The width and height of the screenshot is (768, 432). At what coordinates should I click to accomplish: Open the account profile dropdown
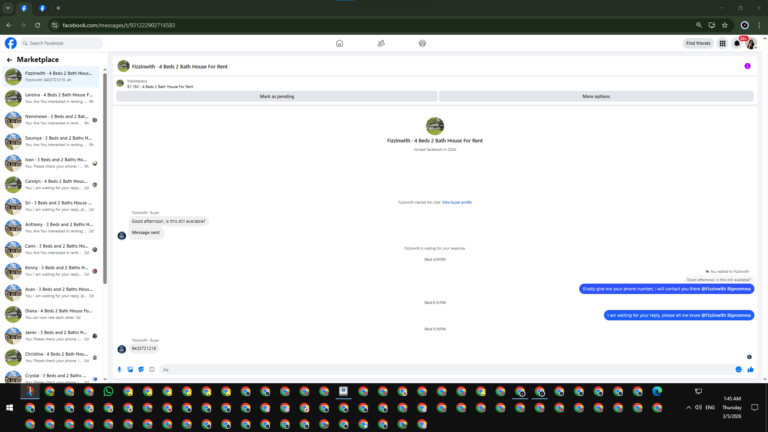[x=752, y=43]
